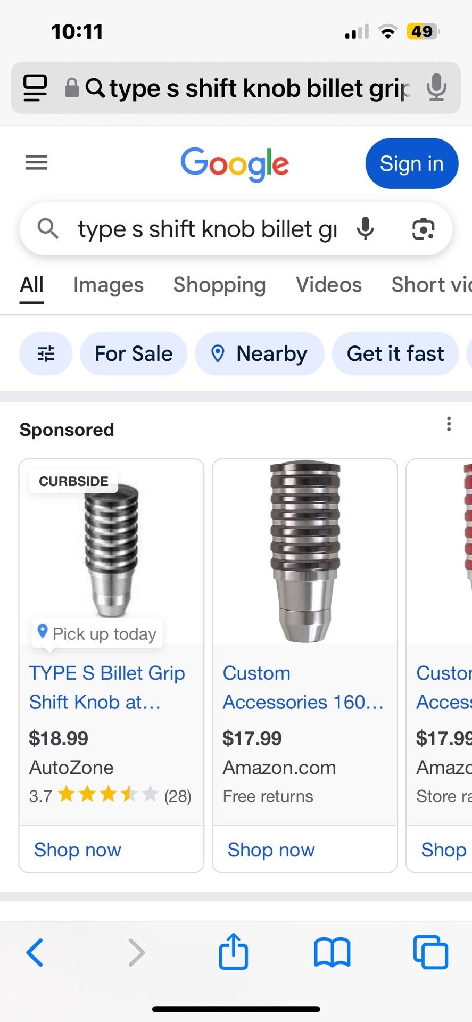Open the Safari page menu icon
This screenshot has height=1022, width=472.
(35, 88)
